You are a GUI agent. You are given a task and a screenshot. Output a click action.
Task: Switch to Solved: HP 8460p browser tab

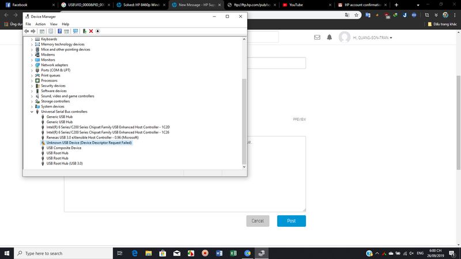[x=141, y=5]
